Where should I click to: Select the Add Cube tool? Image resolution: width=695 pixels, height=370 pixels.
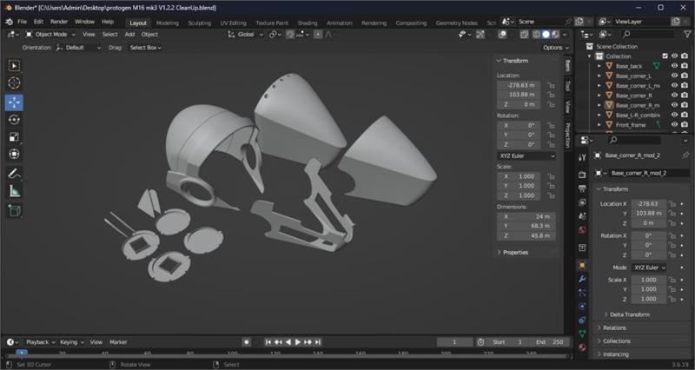[14, 210]
